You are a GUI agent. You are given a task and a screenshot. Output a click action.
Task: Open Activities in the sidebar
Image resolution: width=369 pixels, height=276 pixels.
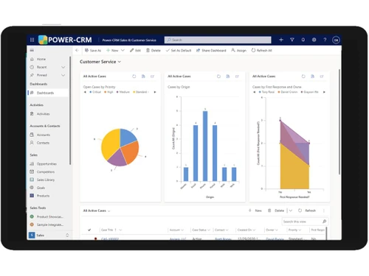[x=40, y=114]
